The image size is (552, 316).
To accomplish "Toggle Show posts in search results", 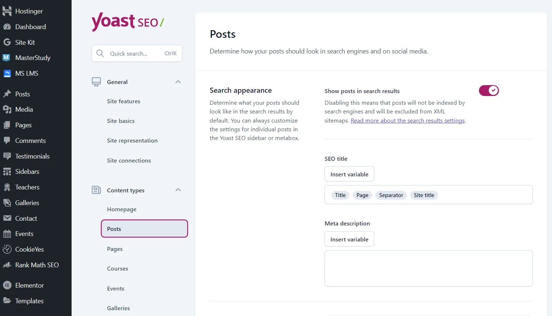I will pos(489,91).
